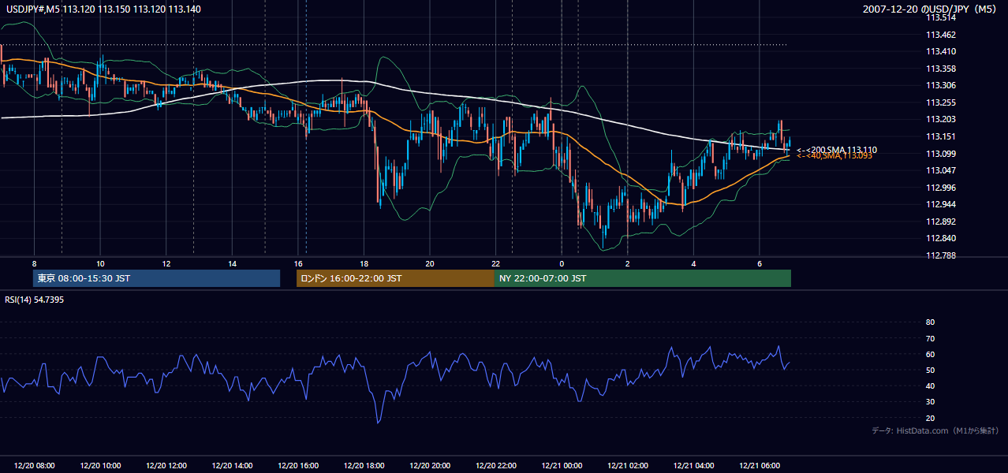Click RSI scale level 40
This screenshot has width=1008, height=473.
pos(930,385)
